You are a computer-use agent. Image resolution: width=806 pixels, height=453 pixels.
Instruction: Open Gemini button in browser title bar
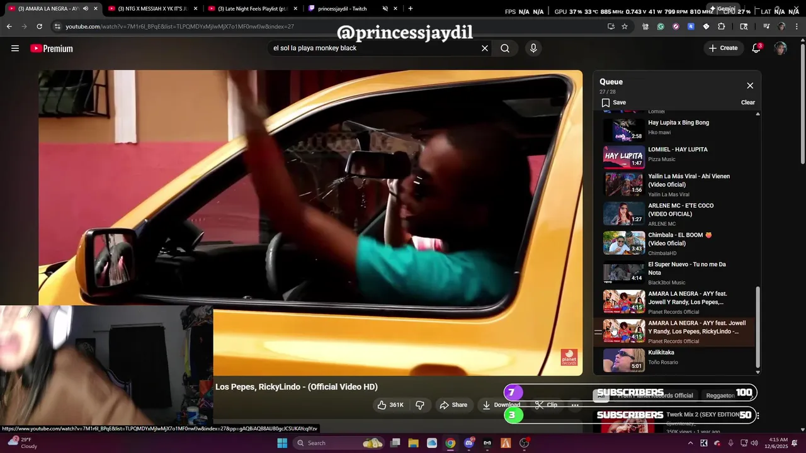pyautogui.click(x=724, y=9)
